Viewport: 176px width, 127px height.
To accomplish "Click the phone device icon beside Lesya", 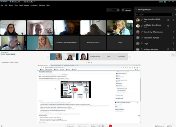I will click(x=142, y=44).
